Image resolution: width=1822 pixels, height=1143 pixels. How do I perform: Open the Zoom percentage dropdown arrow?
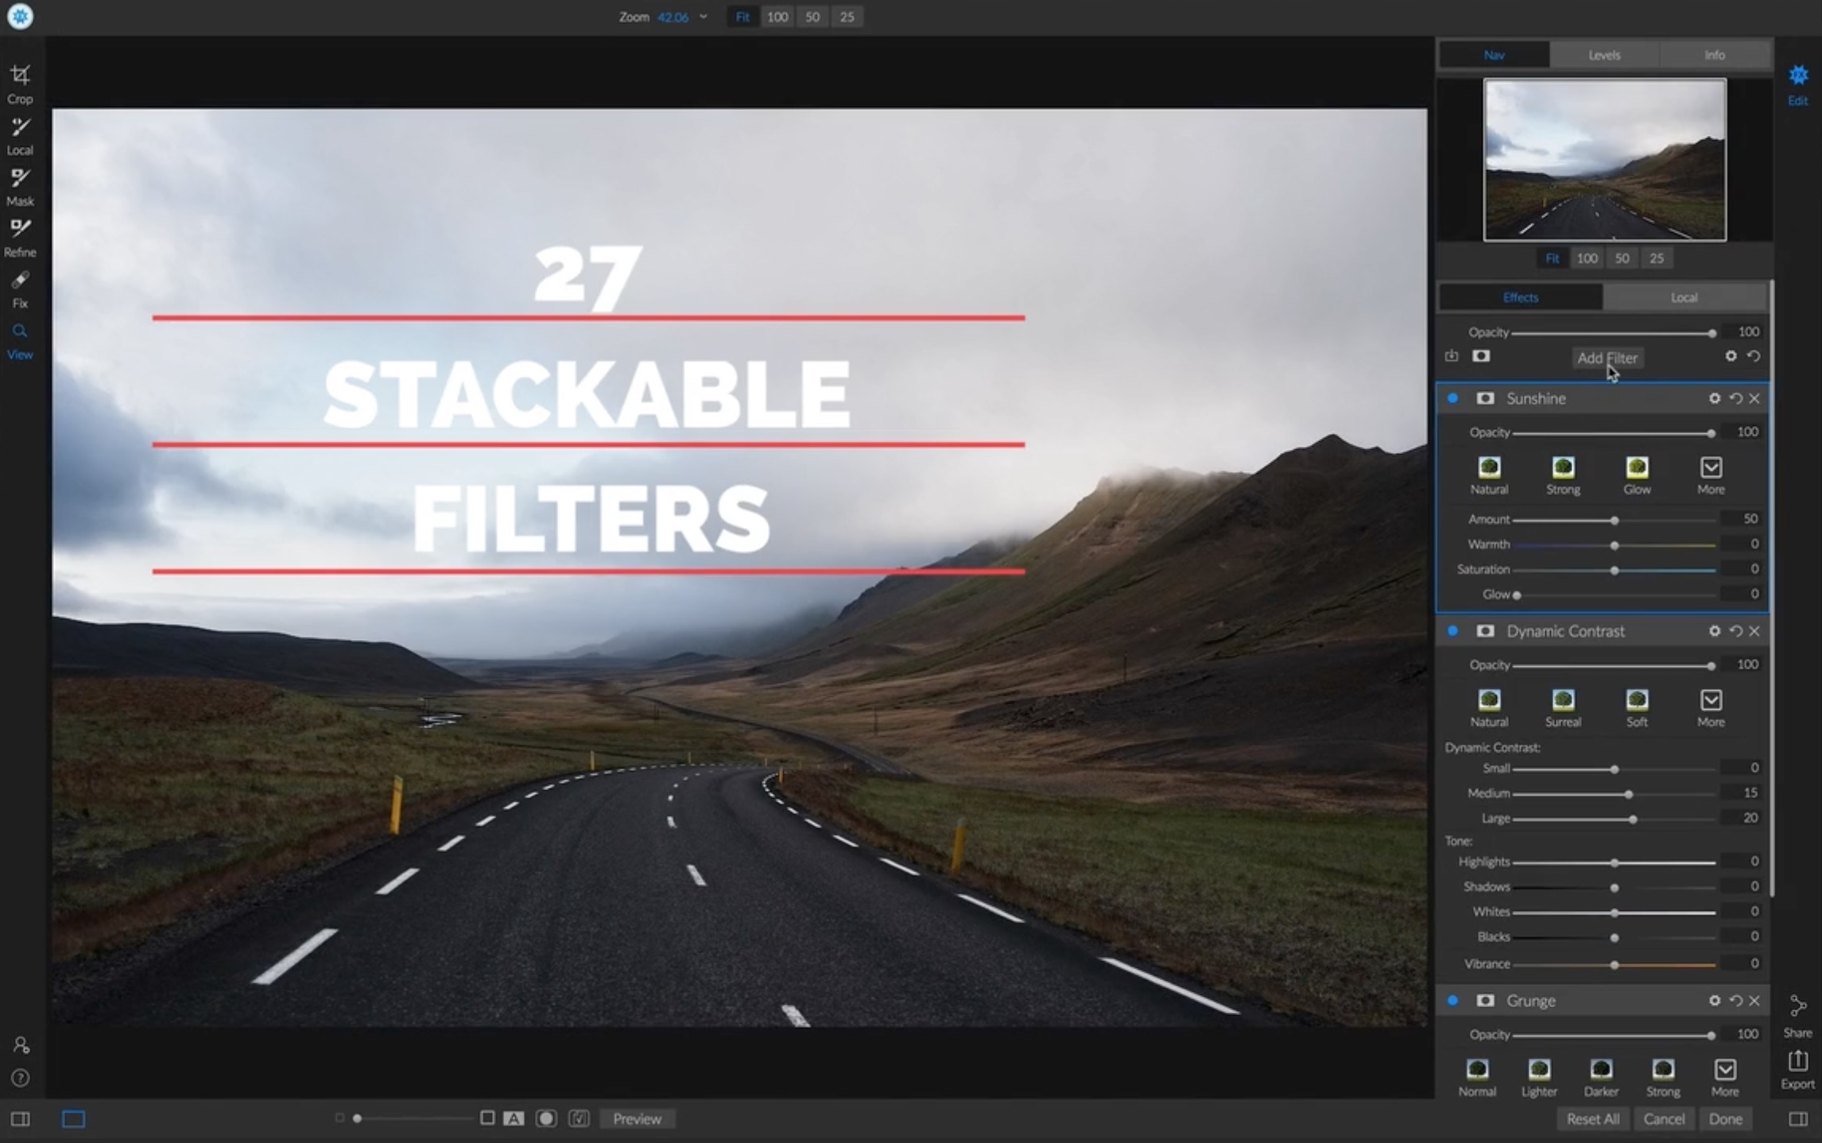(x=704, y=17)
